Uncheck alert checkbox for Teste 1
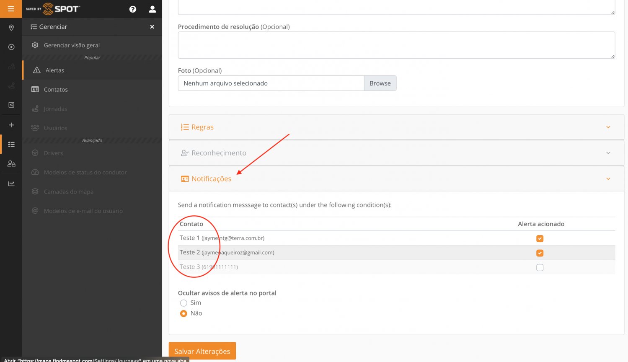The width and height of the screenshot is (628, 362). pos(540,238)
